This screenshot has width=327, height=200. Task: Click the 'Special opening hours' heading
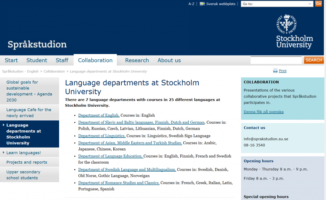(266, 197)
